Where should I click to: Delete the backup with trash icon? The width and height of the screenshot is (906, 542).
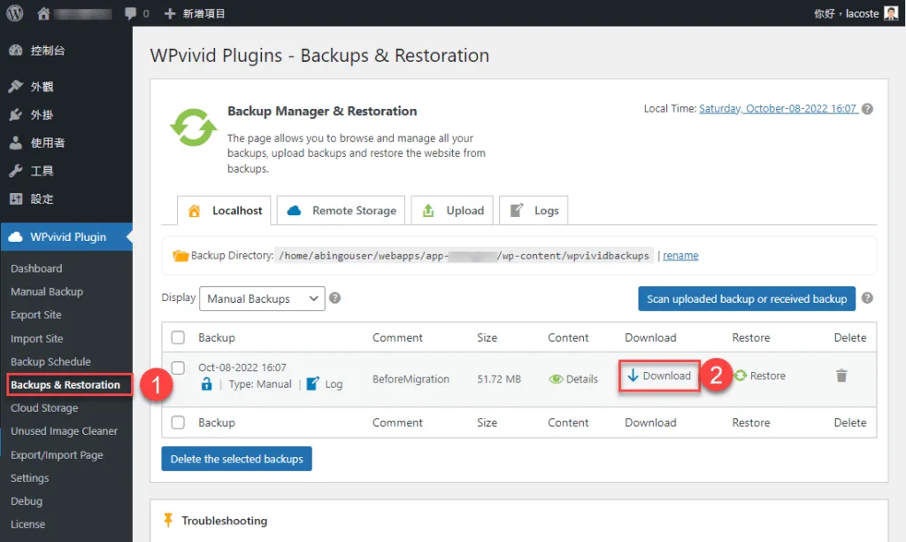[x=841, y=376]
